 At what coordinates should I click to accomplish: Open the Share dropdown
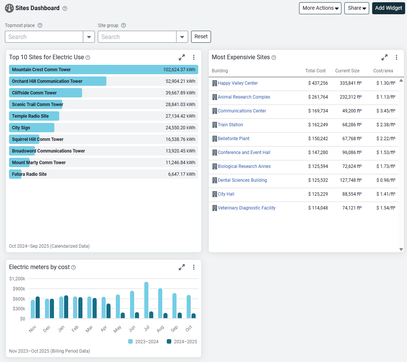[356, 8]
